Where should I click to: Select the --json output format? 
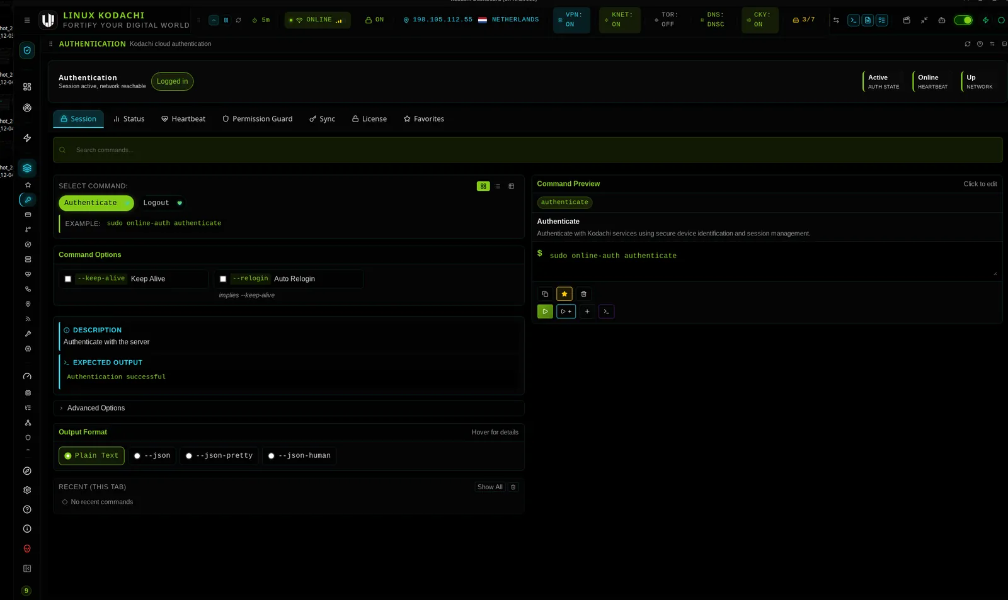pyautogui.click(x=153, y=456)
